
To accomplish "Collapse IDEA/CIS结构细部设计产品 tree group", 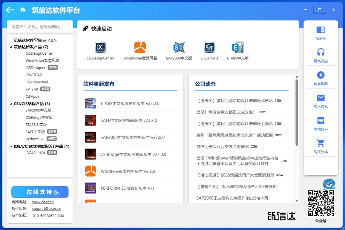I will 11,147.
